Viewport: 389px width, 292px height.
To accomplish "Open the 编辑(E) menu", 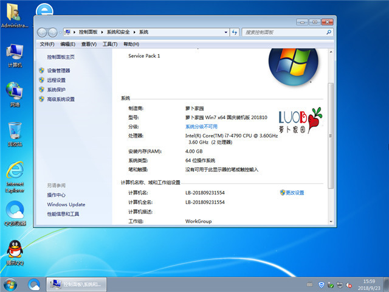I will click(67, 44).
